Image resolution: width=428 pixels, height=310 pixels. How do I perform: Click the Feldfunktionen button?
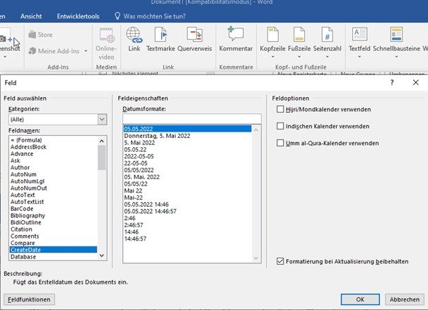pyautogui.click(x=29, y=299)
